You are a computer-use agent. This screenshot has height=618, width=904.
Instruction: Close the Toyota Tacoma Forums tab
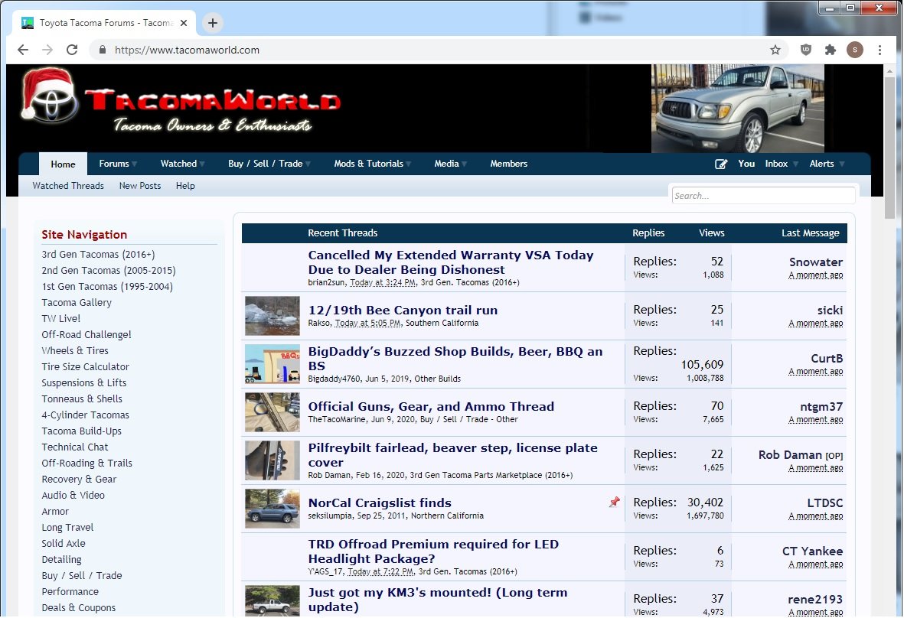click(184, 23)
